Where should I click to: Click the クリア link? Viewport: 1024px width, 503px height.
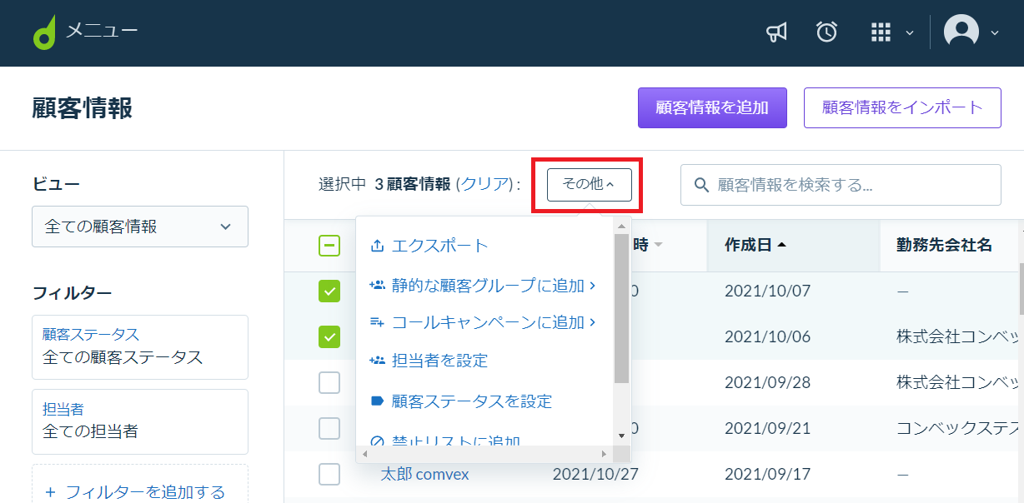pos(484,184)
